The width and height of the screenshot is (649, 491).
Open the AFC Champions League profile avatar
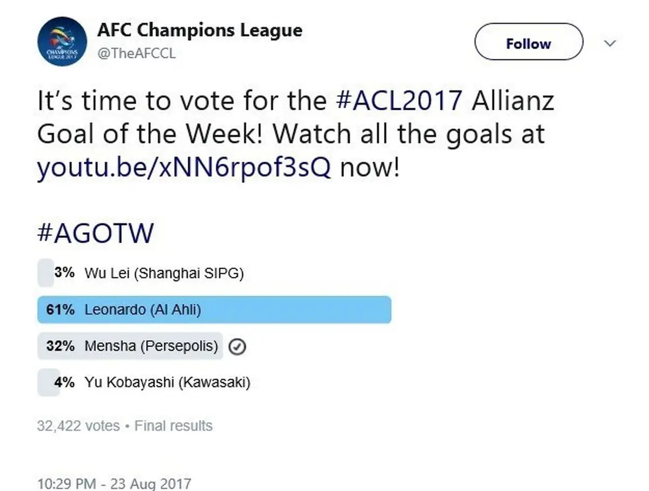click(62, 41)
